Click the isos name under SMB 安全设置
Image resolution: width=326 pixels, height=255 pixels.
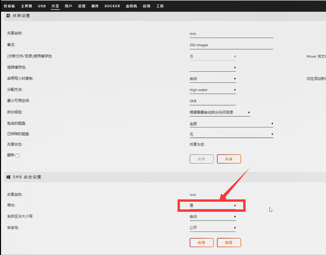[x=193, y=195]
